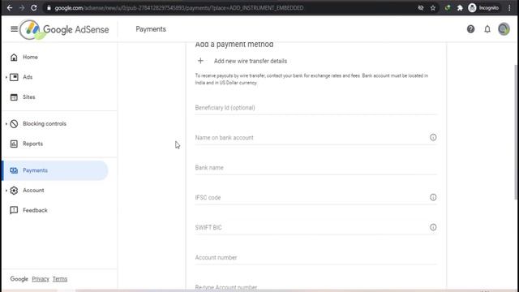
Task: Click the page vertical scrollbar
Action: tap(516, 132)
